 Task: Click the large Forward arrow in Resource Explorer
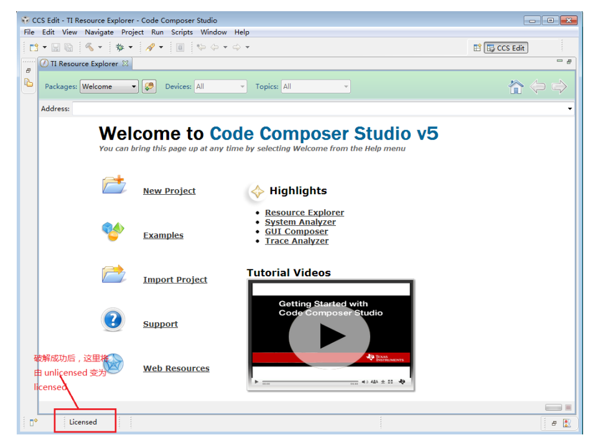[559, 87]
